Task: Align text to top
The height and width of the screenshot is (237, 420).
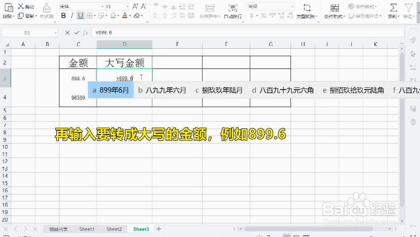Action: click(x=156, y=6)
